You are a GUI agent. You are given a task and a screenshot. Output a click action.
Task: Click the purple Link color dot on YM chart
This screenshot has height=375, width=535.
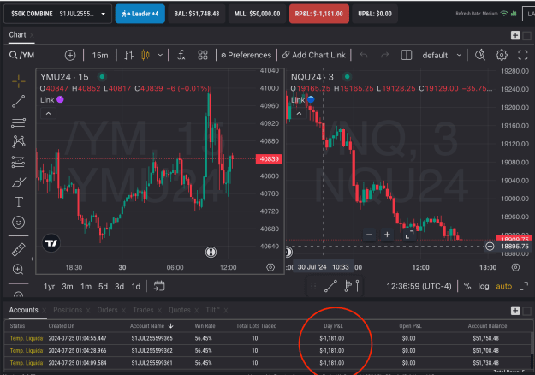pyautogui.click(x=60, y=99)
